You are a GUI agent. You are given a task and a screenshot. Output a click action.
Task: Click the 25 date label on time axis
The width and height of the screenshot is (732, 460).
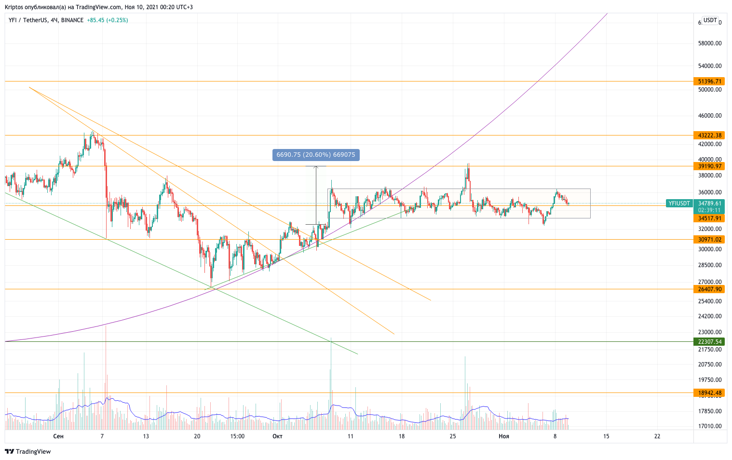(x=453, y=436)
